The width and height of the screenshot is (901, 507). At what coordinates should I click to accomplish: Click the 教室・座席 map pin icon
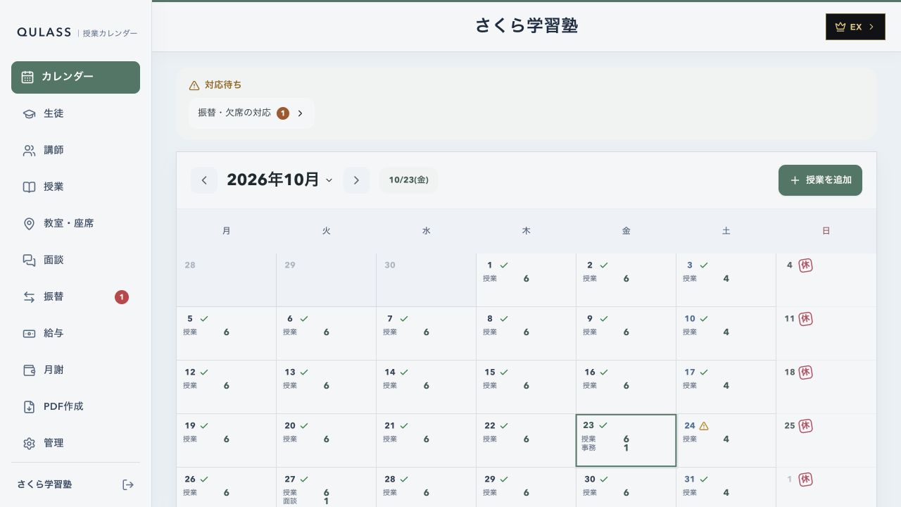click(29, 223)
